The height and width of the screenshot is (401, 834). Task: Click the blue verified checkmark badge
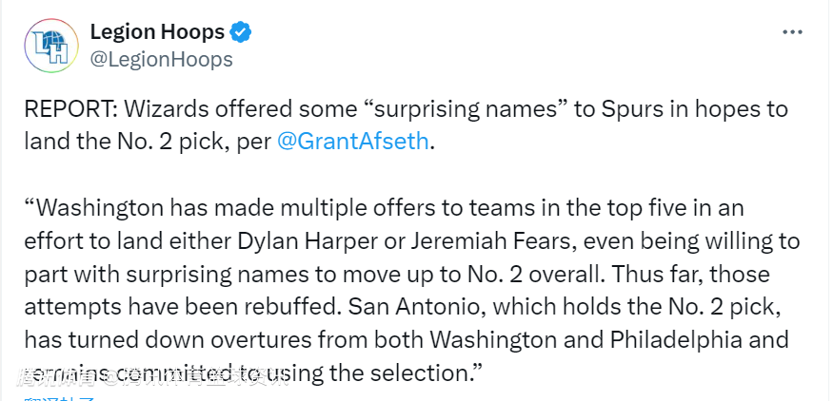241,32
